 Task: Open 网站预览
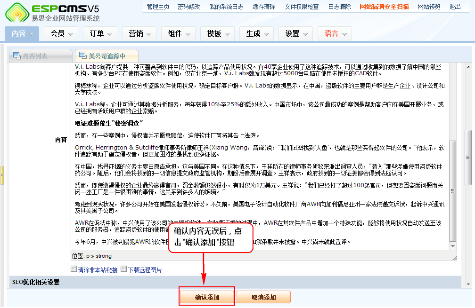coord(429,7)
